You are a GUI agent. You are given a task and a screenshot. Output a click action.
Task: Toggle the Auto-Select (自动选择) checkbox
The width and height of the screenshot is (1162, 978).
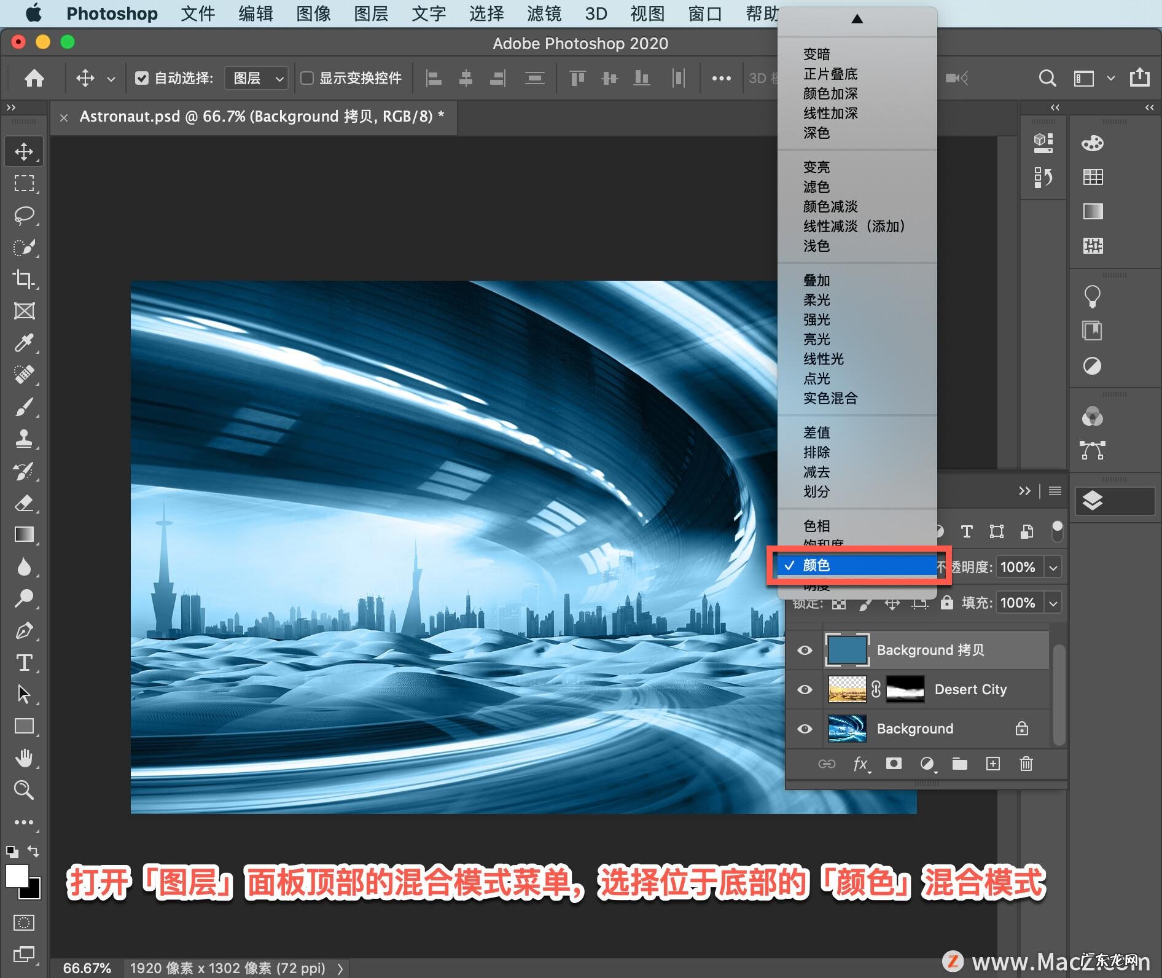[x=142, y=78]
